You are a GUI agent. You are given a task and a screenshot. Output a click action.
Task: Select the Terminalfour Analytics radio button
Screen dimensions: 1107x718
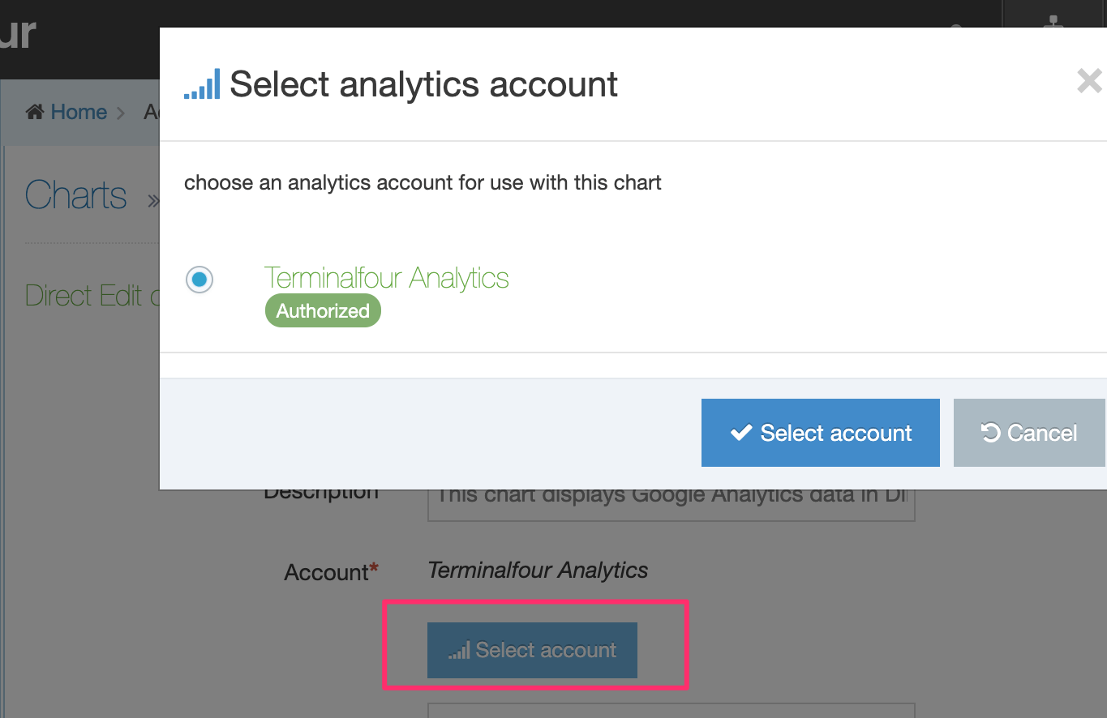200,280
